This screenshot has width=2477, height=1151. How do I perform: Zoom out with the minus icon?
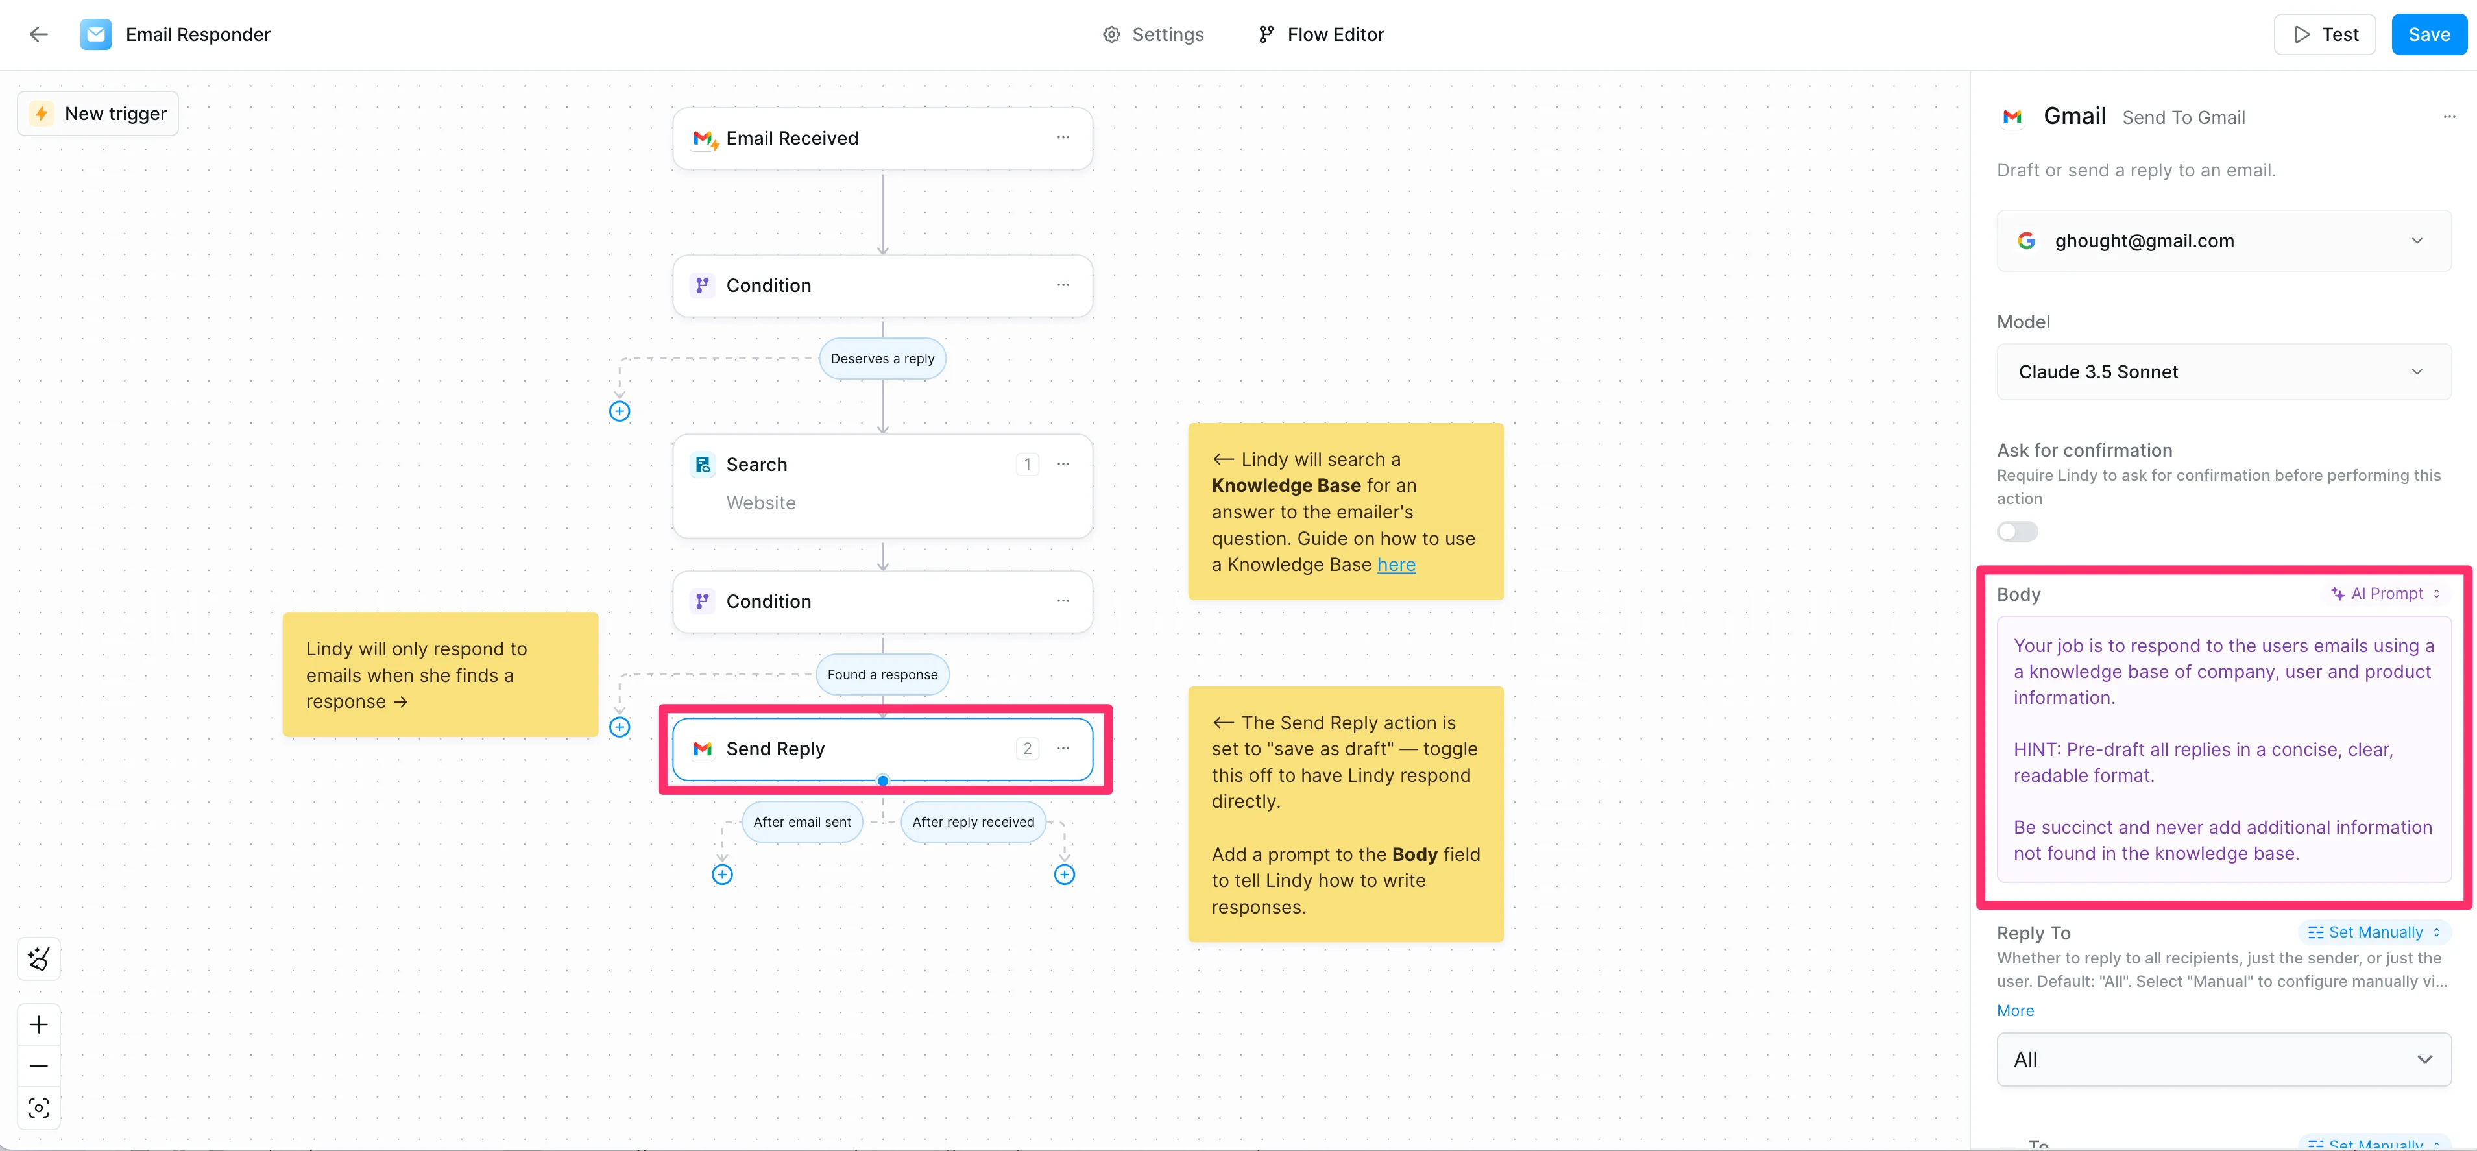click(x=38, y=1065)
